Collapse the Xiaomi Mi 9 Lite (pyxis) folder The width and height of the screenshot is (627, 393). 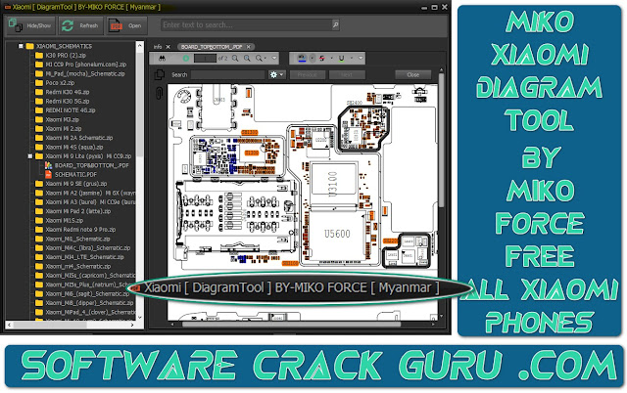(x=30, y=156)
